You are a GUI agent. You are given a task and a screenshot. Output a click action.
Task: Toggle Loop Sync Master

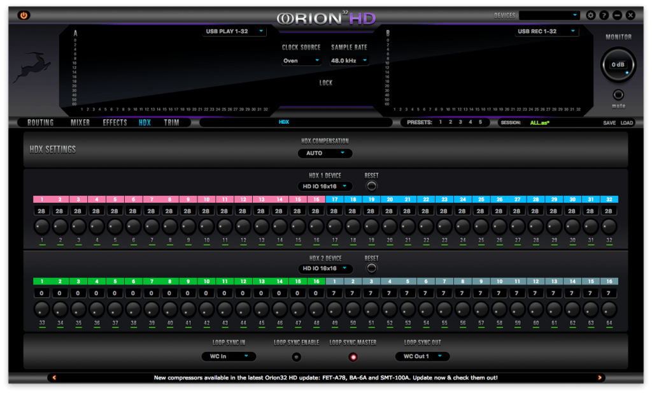click(x=353, y=357)
